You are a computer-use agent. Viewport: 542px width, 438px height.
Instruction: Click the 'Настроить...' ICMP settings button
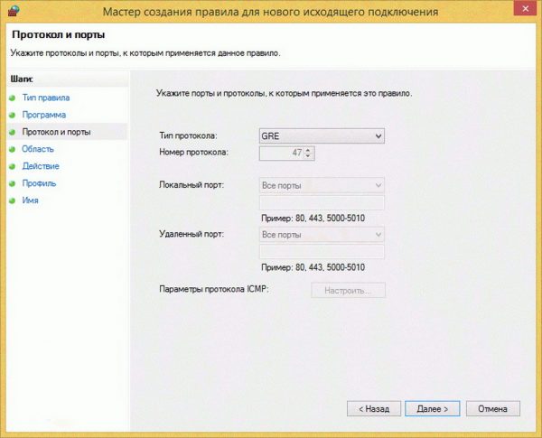pos(348,291)
